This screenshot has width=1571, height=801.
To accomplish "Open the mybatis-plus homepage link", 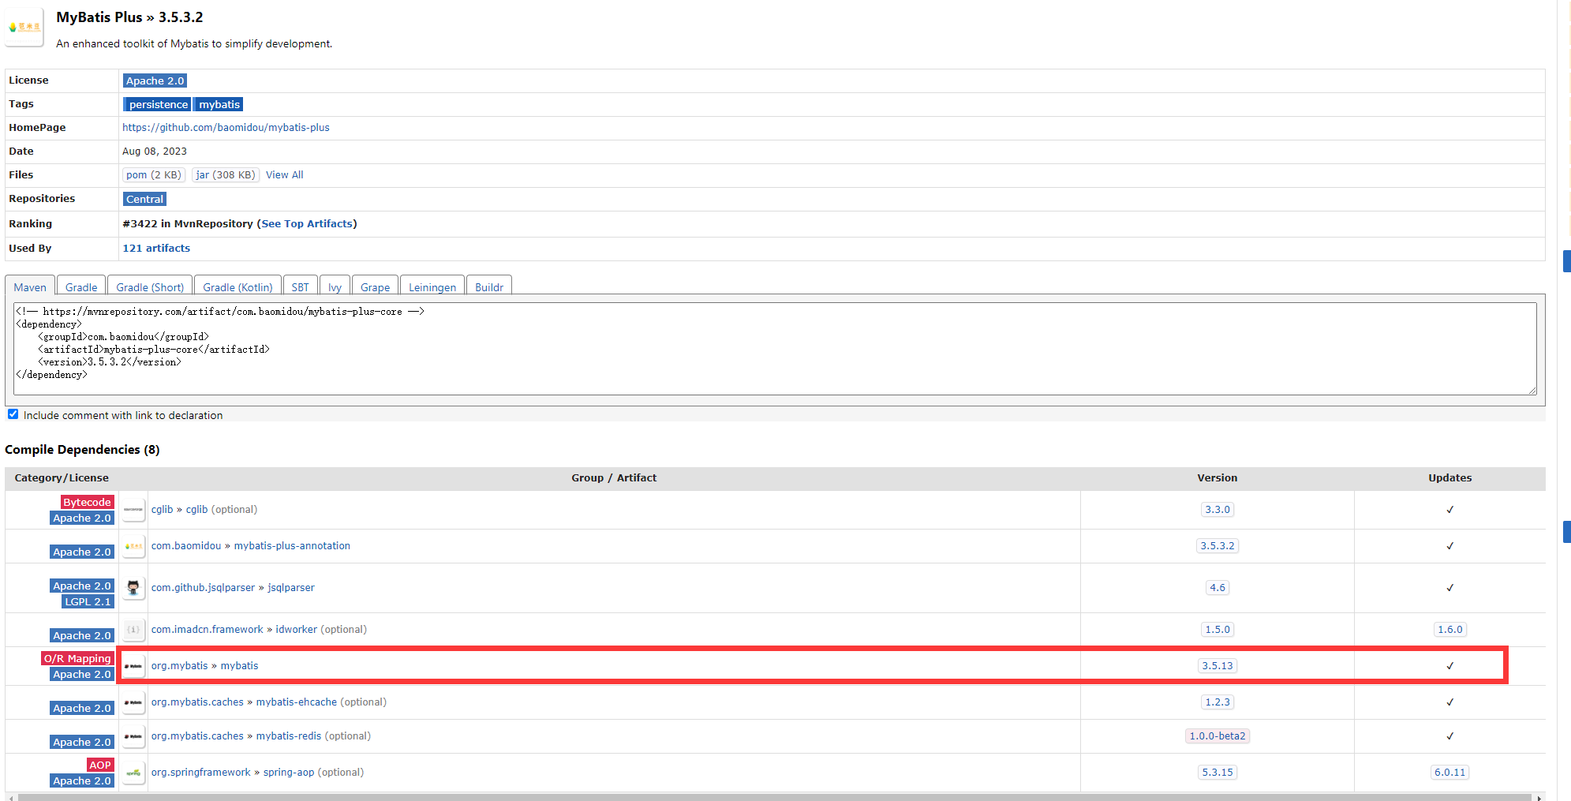I will pos(226,127).
